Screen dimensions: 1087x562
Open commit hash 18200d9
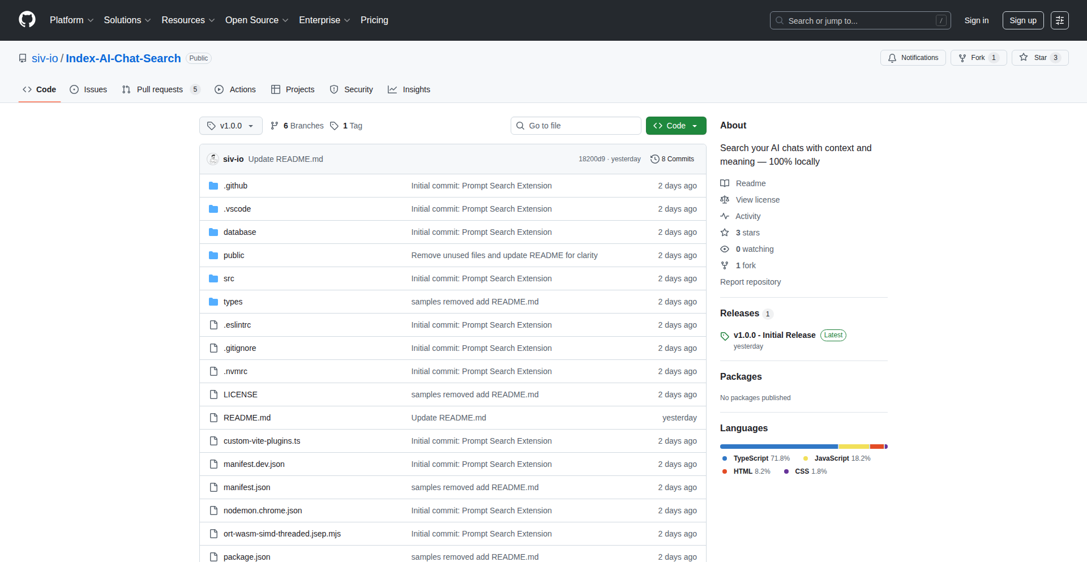tap(592, 159)
